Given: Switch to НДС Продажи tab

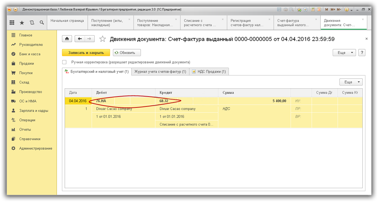Looking at the screenshot, I should point(209,71).
